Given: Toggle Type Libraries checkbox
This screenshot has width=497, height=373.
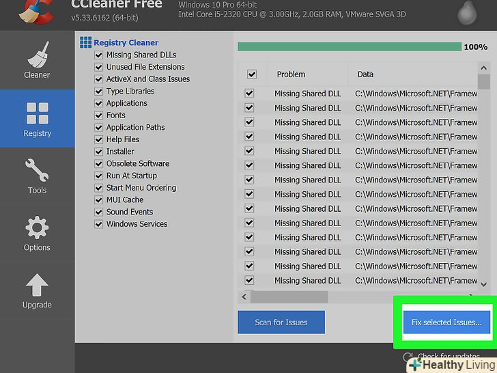Looking at the screenshot, I should [x=98, y=91].
